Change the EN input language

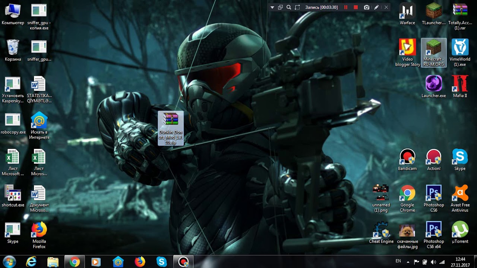click(398, 261)
